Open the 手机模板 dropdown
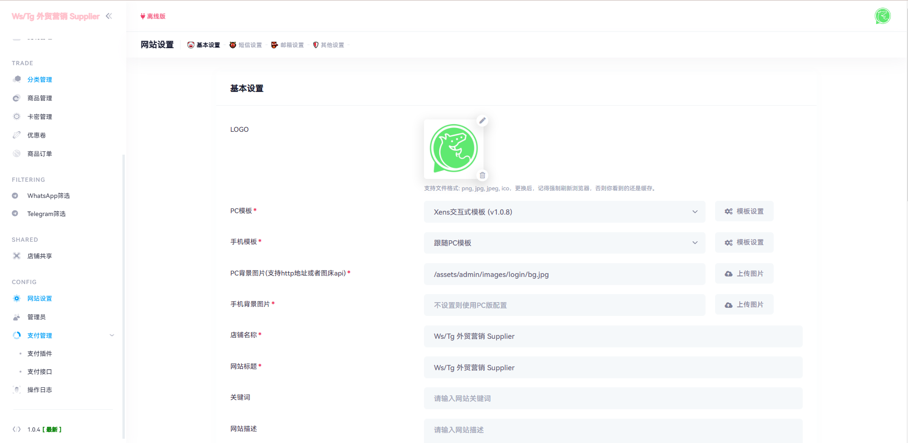This screenshot has height=443, width=908. point(564,243)
